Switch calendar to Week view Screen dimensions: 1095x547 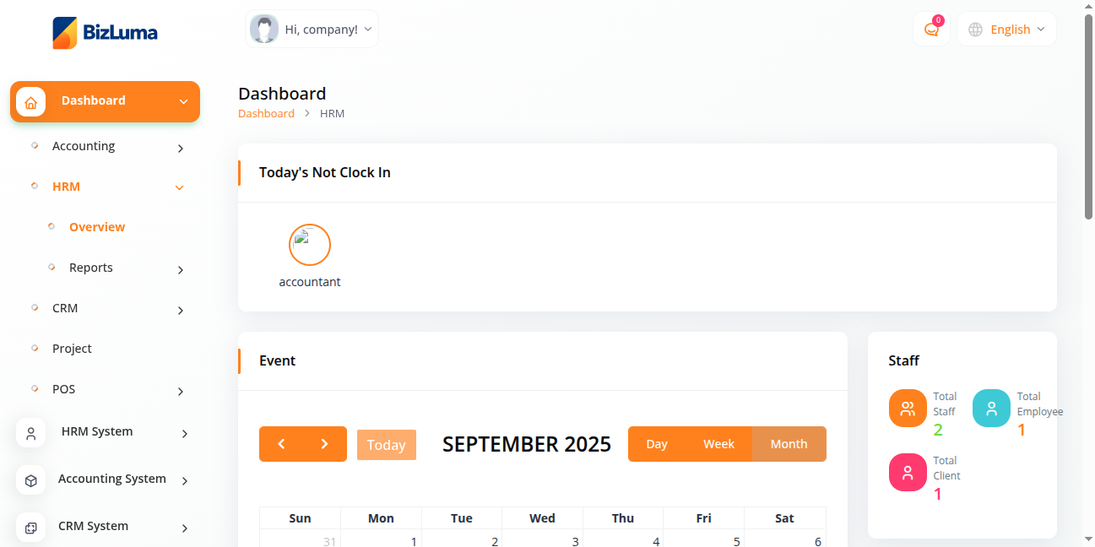(718, 444)
